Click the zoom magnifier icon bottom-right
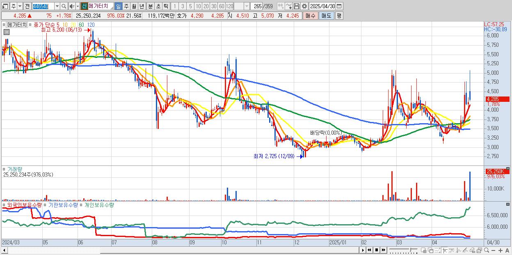This screenshot has height=255, width=512. pyautogui.click(x=487, y=250)
